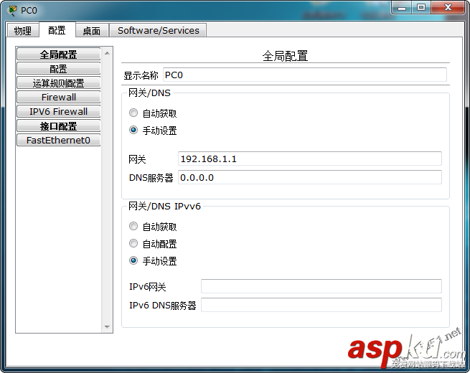Image resolution: width=470 pixels, height=373 pixels.
Task: Select the FastEthernet0 interface
Action: (x=58, y=140)
